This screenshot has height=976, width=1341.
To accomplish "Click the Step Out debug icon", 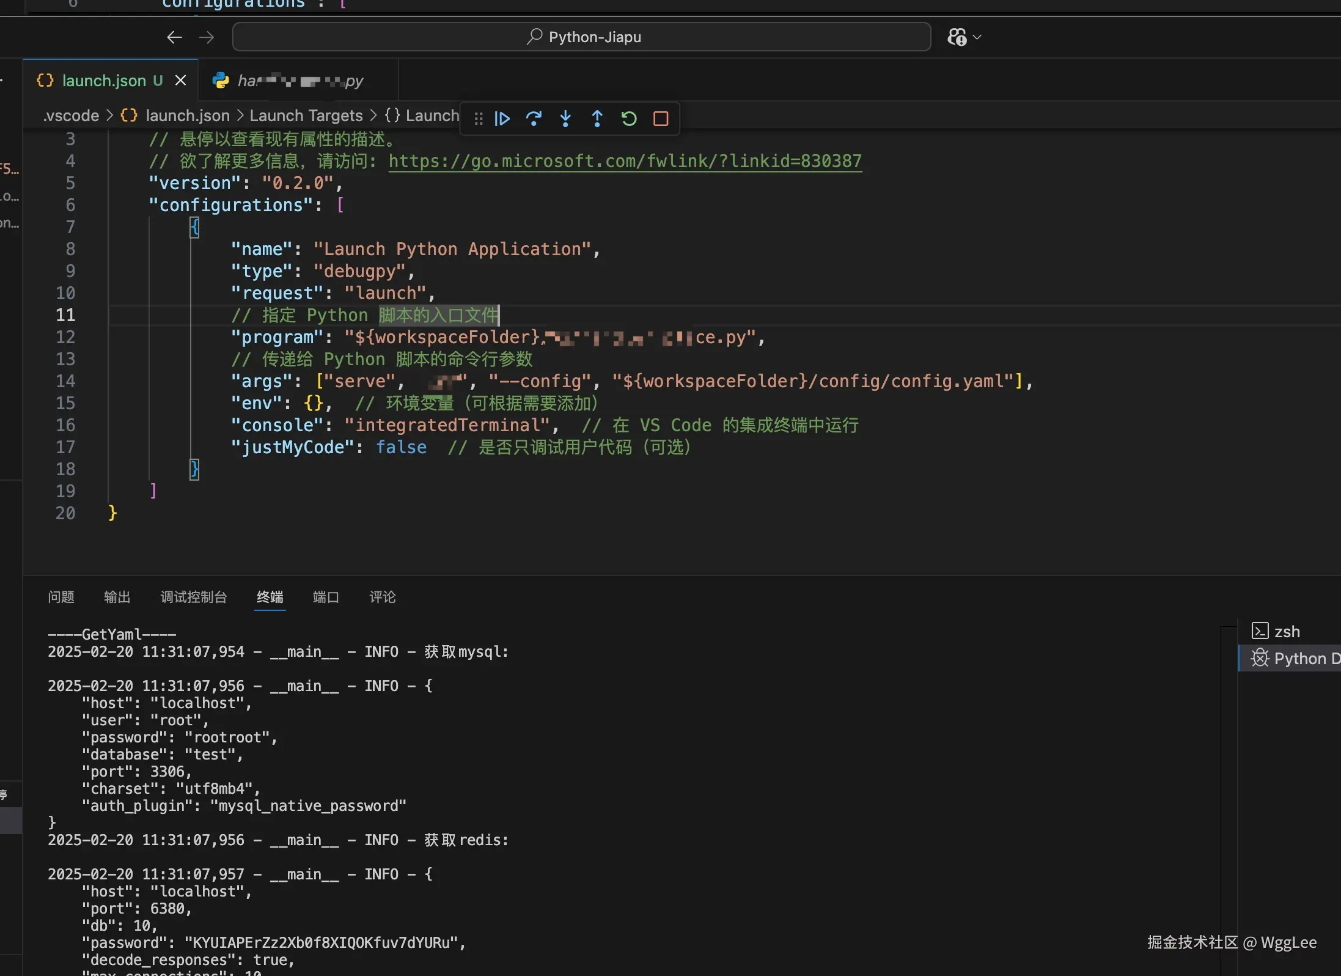I will (597, 118).
